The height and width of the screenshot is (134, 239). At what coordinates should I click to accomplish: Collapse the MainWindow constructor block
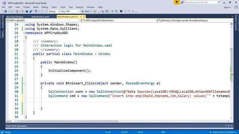pos(24,62)
